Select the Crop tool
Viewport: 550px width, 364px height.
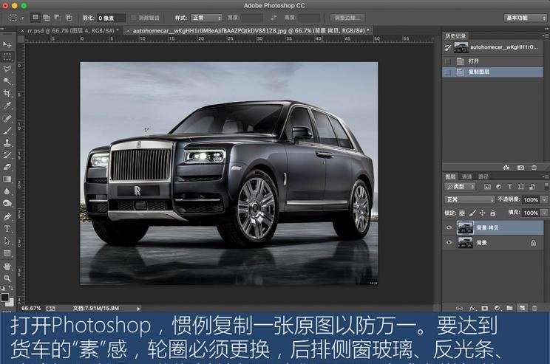click(x=7, y=93)
